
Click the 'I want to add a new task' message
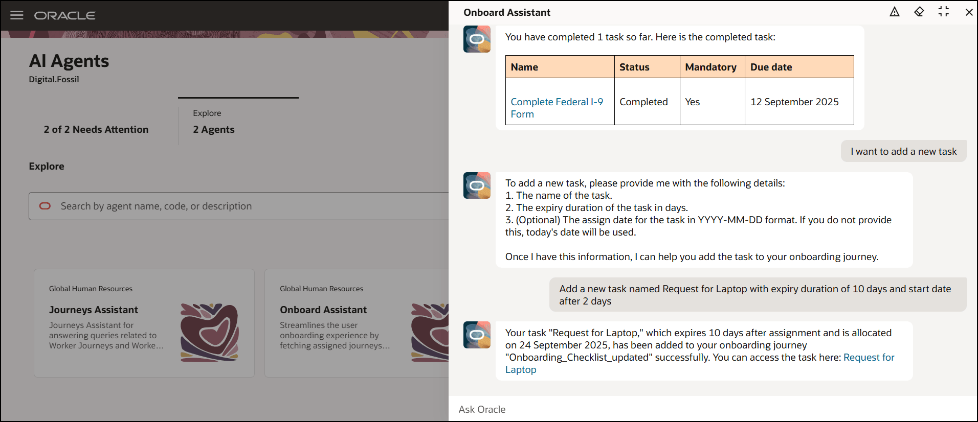904,151
